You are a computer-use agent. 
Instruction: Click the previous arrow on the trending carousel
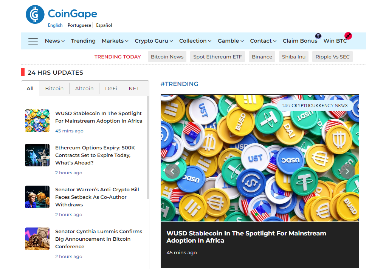pos(172,171)
